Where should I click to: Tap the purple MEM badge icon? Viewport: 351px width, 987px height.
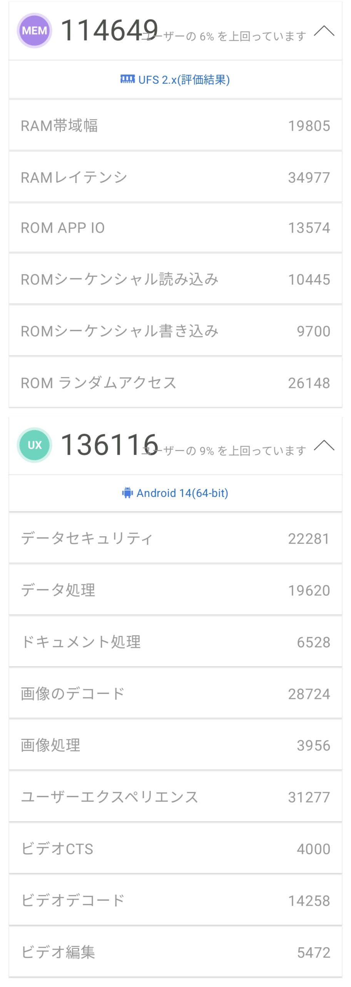point(34,30)
